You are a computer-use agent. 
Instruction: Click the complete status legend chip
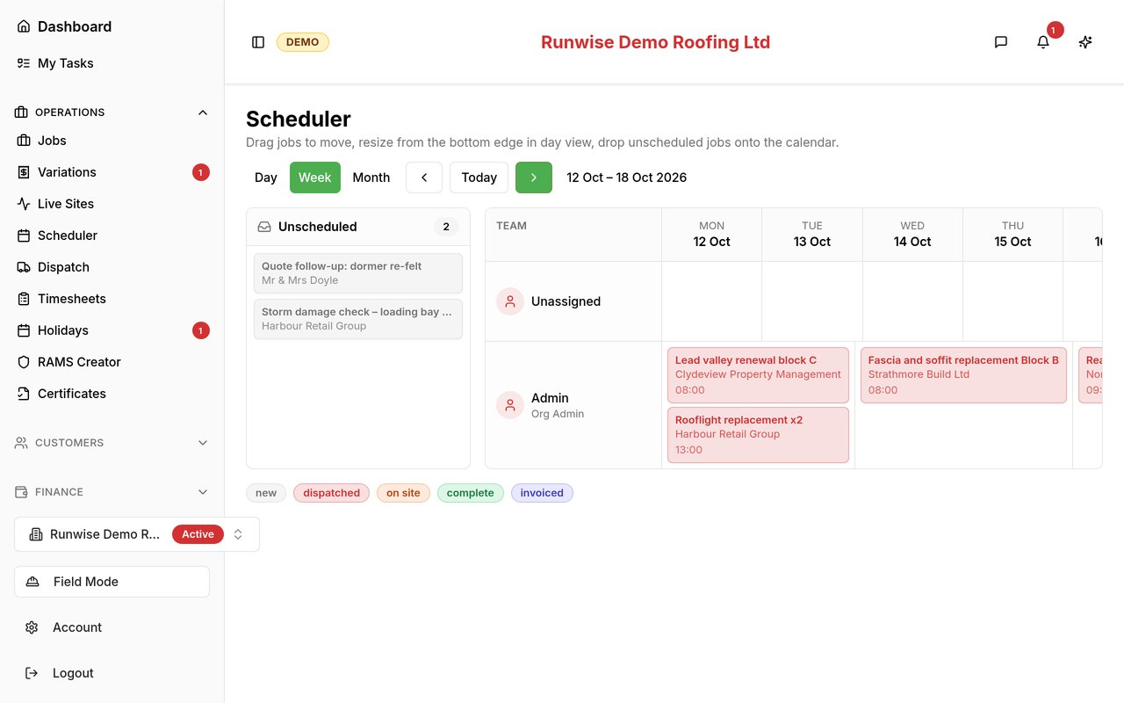pos(470,493)
